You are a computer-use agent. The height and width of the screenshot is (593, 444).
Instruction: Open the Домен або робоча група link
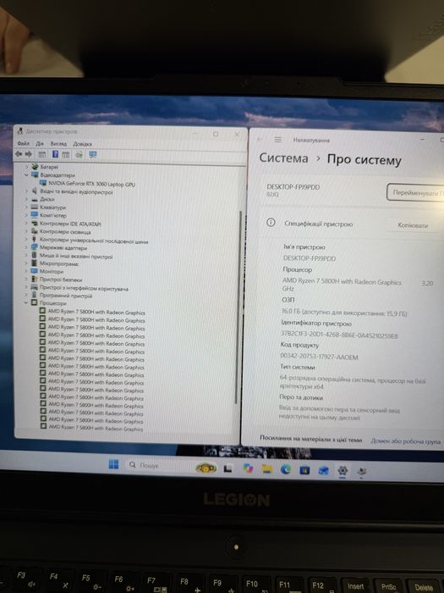(x=405, y=441)
